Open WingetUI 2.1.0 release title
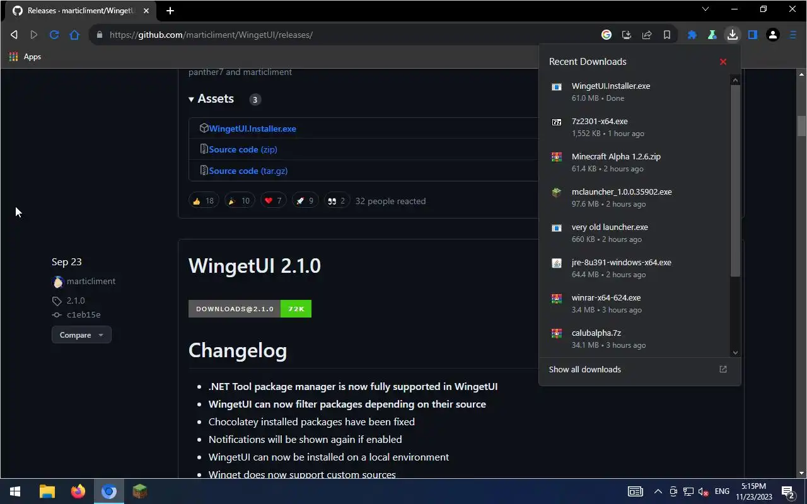This screenshot has width=807, height=504. [x=254, y=266]
